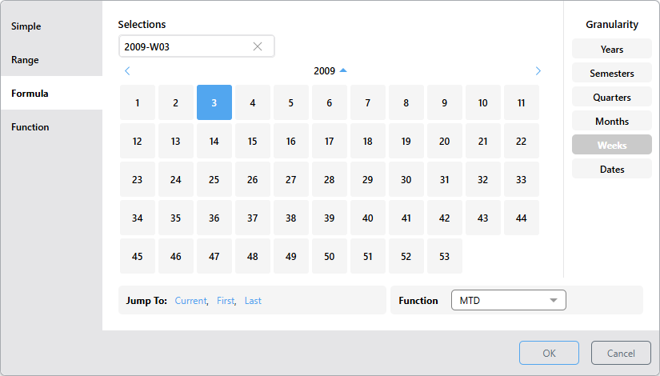The height and width of the screenshot is (376, 660).
Task: Go to next year with right arrow
Action: pyautogui.click(x=538, y=71)
